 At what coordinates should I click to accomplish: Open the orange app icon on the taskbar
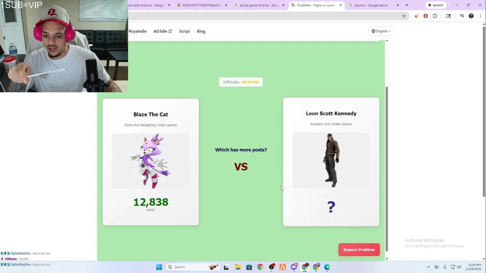[282, 267]
